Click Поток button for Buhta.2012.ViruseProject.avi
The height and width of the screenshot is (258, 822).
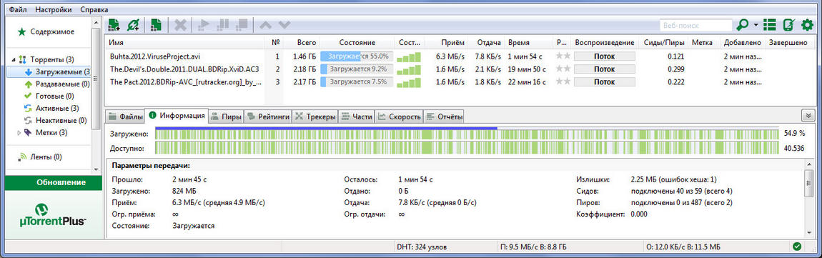pyautogui.click(x=605, y=56)
